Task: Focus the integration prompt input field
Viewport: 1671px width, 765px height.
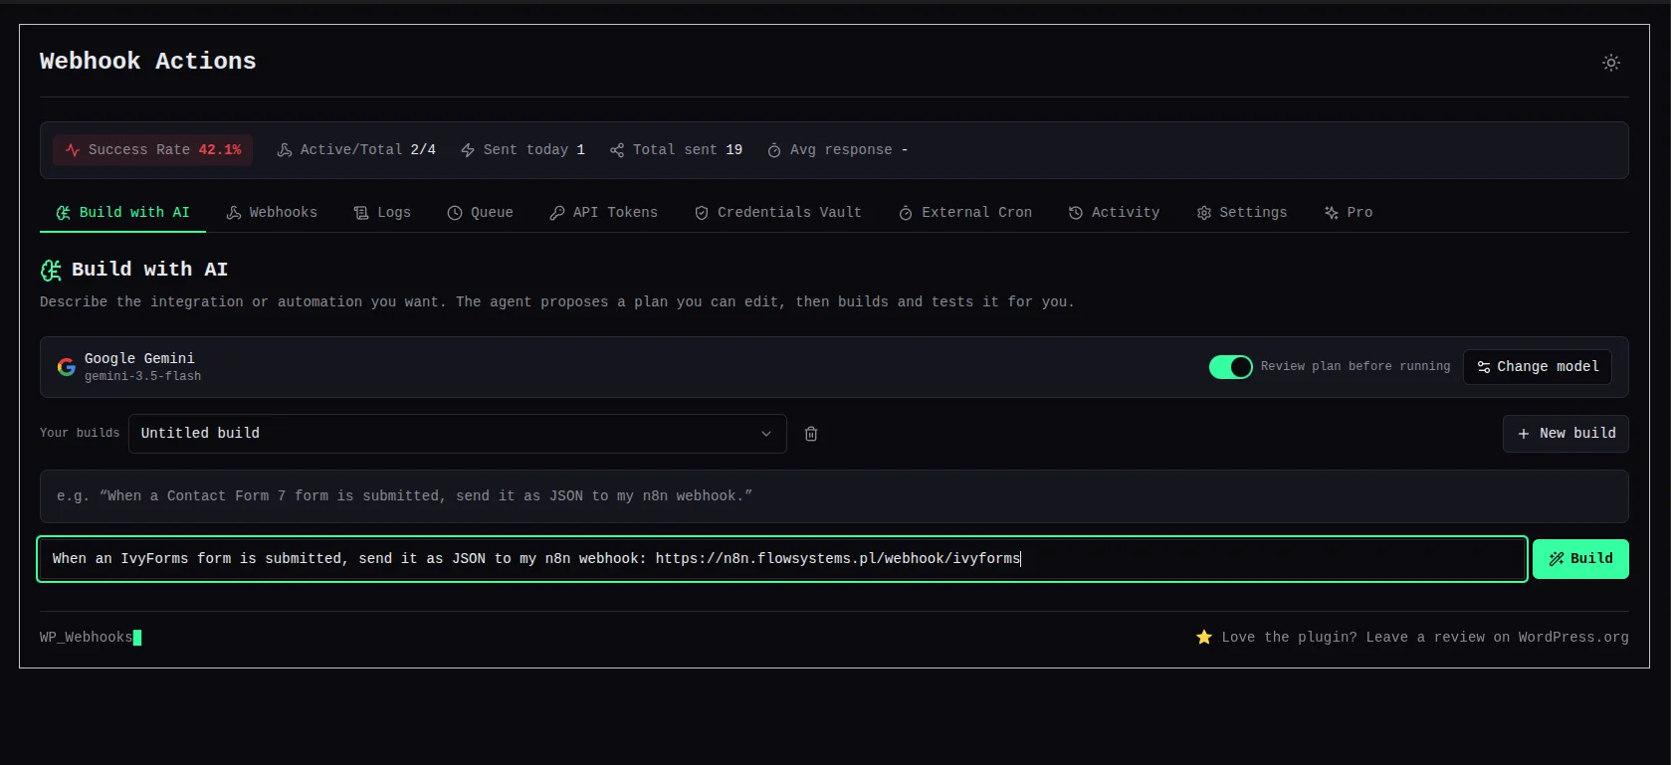Action: pos(782,559)
